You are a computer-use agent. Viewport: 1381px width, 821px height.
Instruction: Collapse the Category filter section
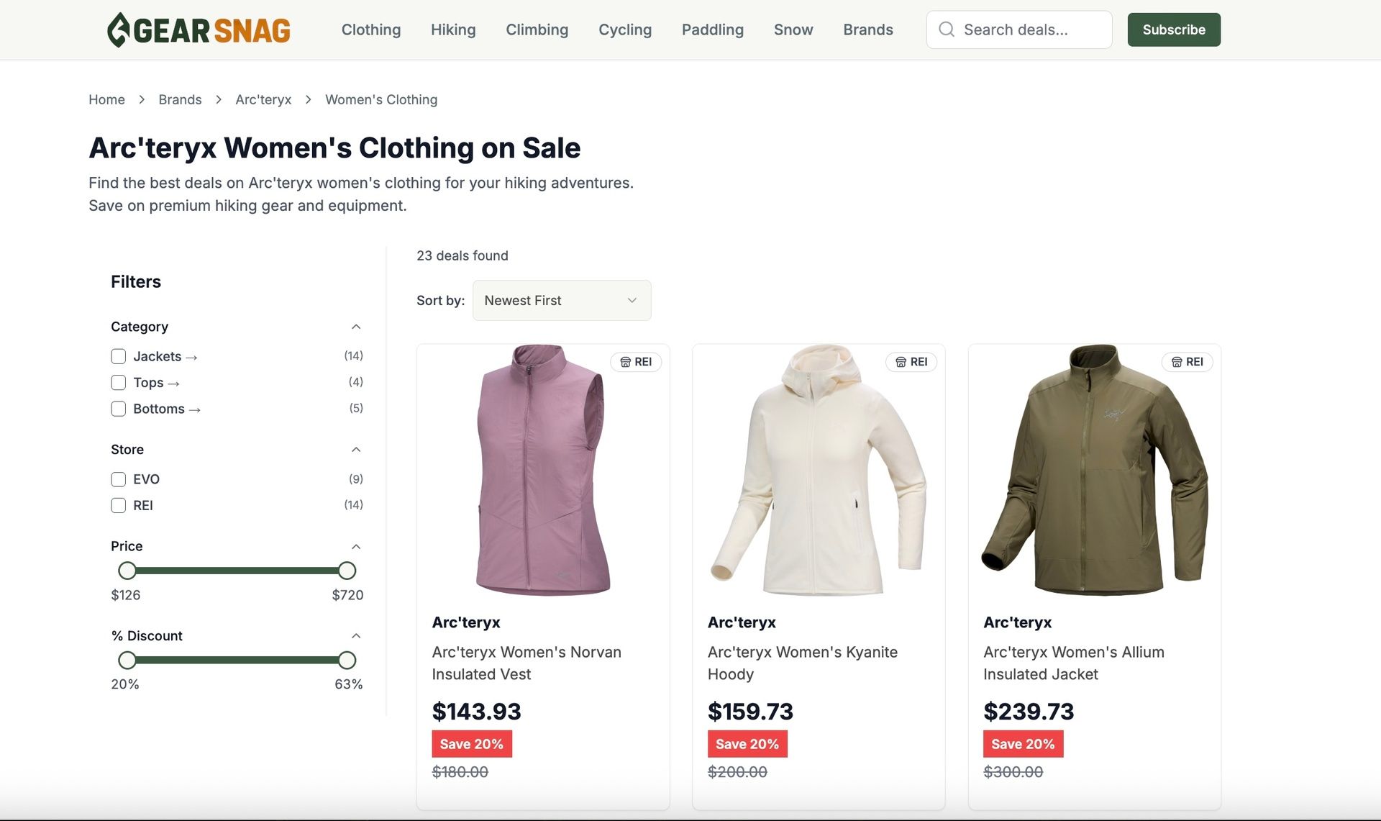tap(356, 327)
